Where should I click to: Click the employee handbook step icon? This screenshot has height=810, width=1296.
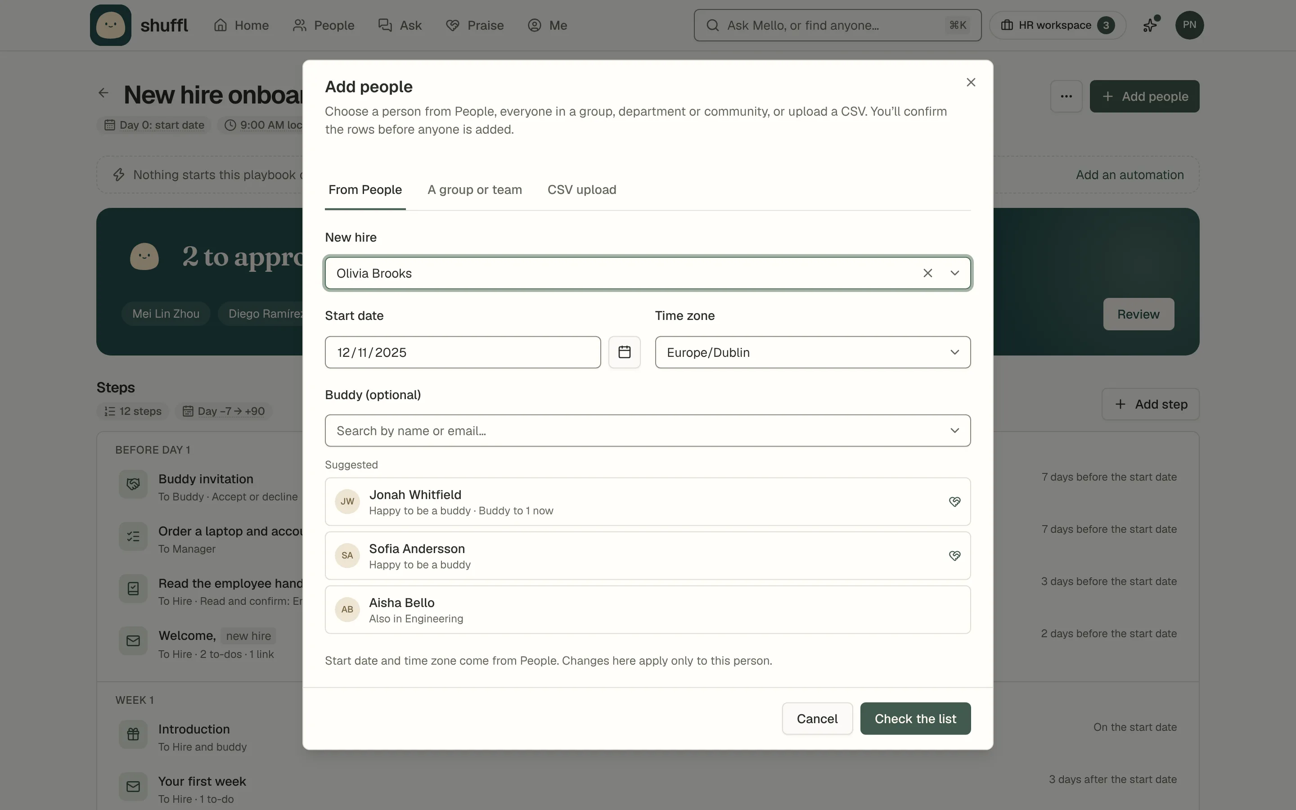133,589
